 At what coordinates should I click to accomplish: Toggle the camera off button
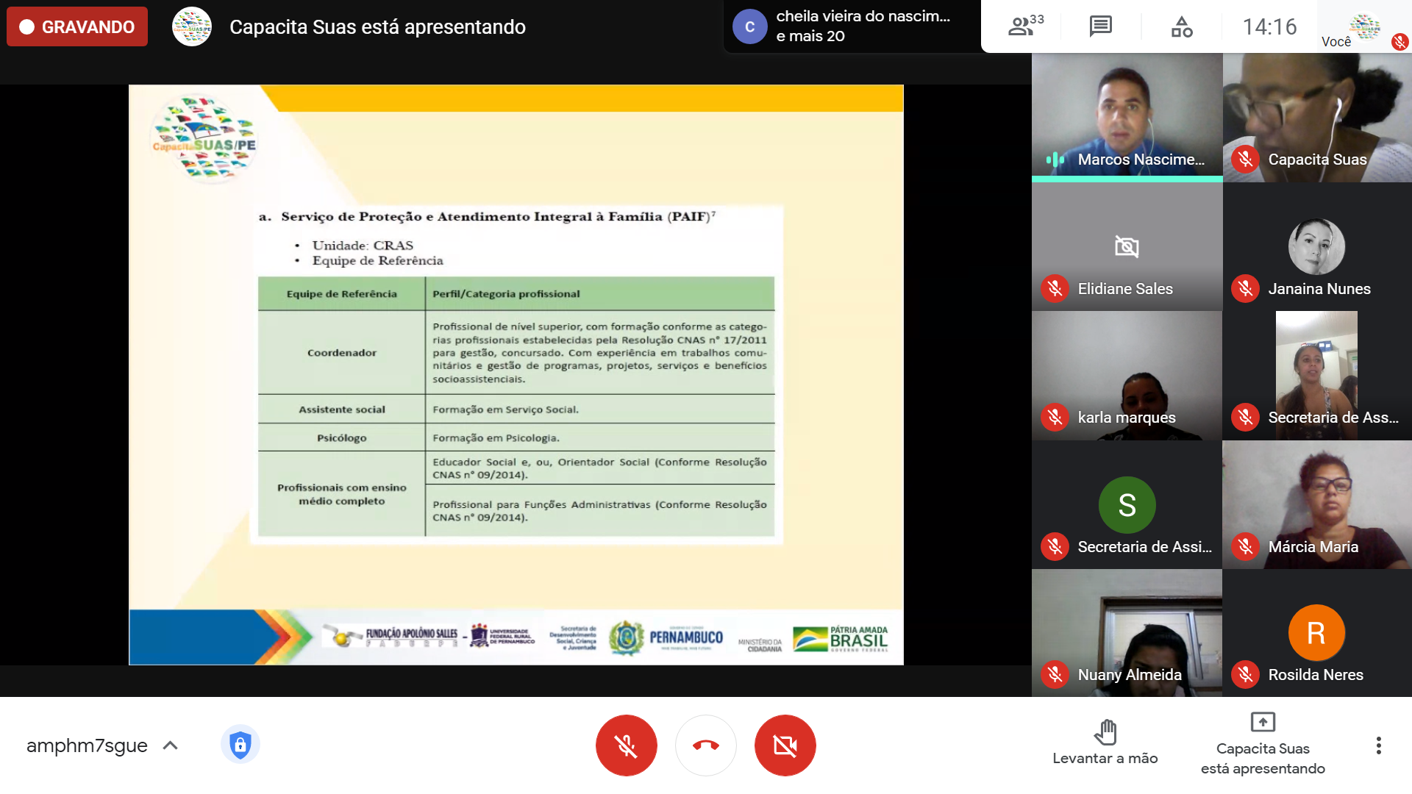tap(785, 745)
